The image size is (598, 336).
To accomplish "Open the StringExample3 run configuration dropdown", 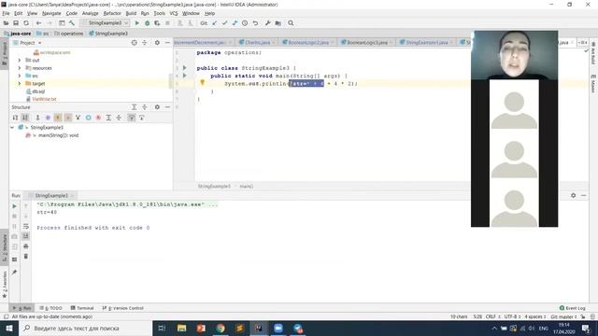I will click(106, 23).
